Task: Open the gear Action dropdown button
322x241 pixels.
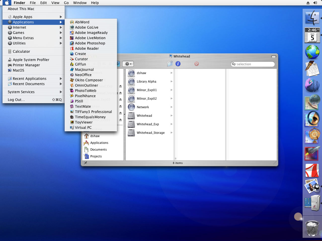Action: click(x=128, y=64)
